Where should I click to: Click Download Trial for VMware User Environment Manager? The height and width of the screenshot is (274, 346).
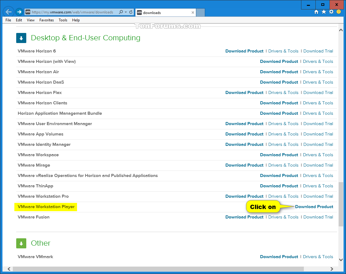tap(318, 124)
